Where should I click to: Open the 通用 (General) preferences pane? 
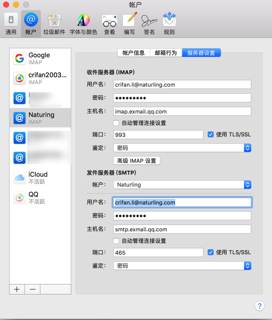(11, 24)
